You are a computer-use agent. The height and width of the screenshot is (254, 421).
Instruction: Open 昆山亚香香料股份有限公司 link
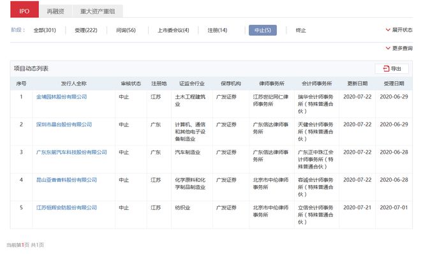66,180
